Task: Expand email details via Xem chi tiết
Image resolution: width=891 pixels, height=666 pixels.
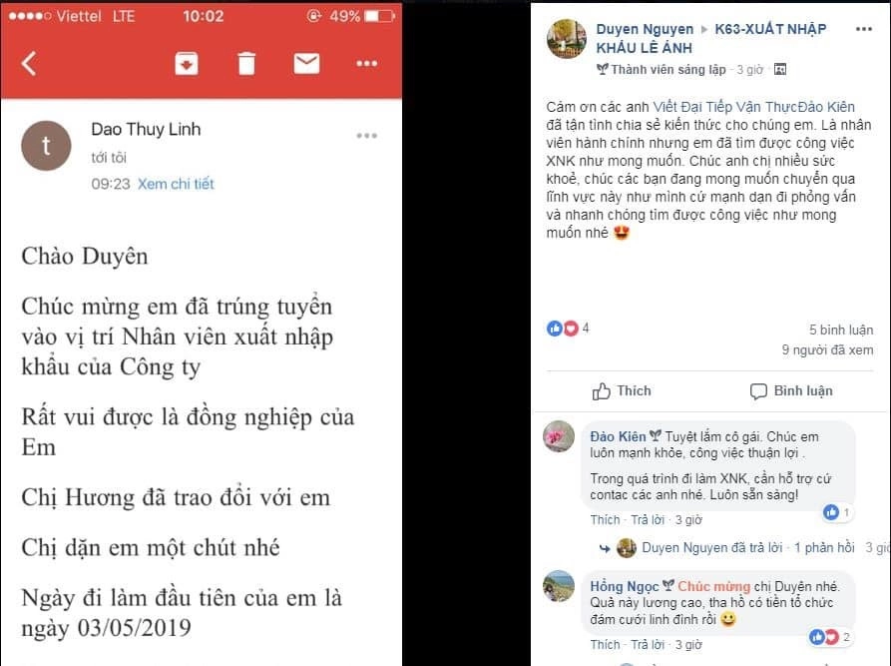Action: [x=176, y=184]
